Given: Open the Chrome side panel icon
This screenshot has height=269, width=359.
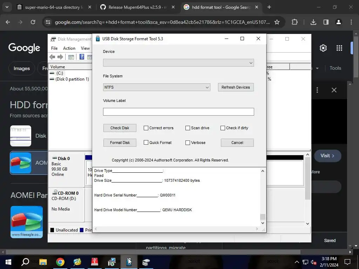Looking at the screenshot, I should point(326,22).
